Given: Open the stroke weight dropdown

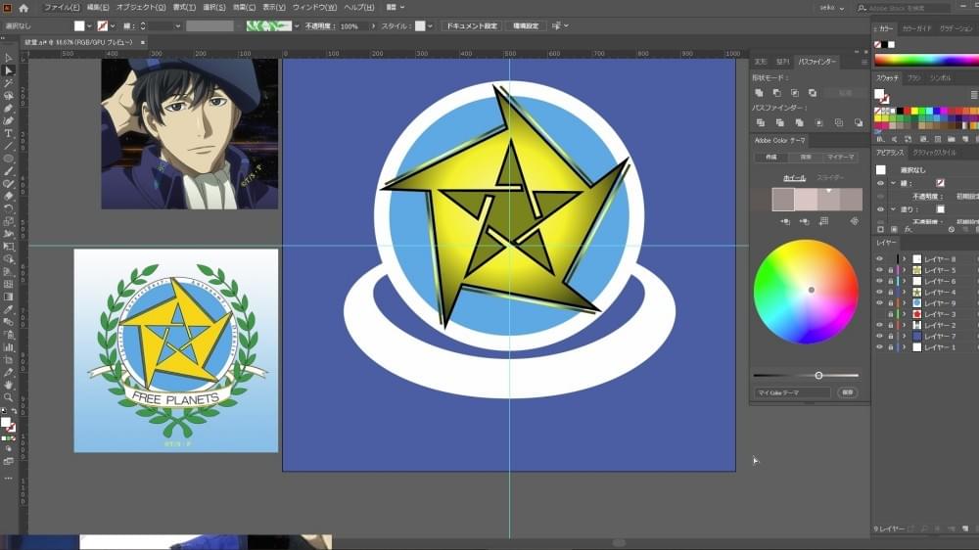Looking at the screenshot, I should (x=178, y=26).
